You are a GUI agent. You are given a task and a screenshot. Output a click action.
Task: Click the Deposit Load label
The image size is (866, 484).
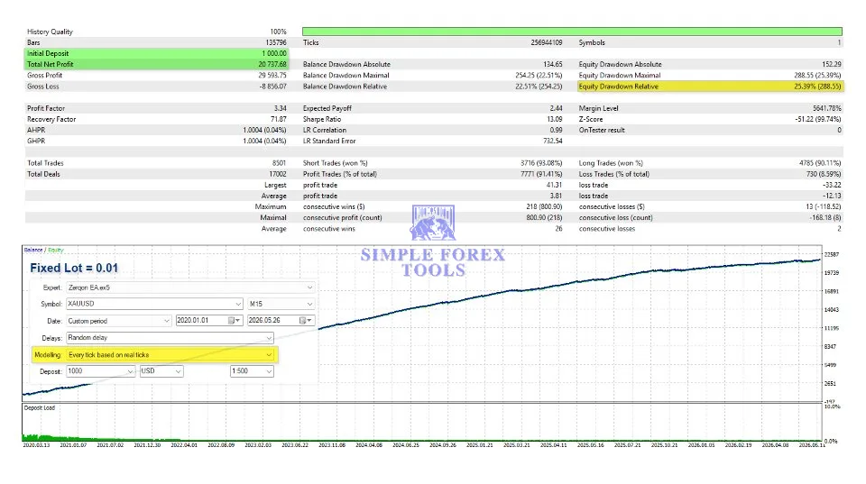click(39, 408)
